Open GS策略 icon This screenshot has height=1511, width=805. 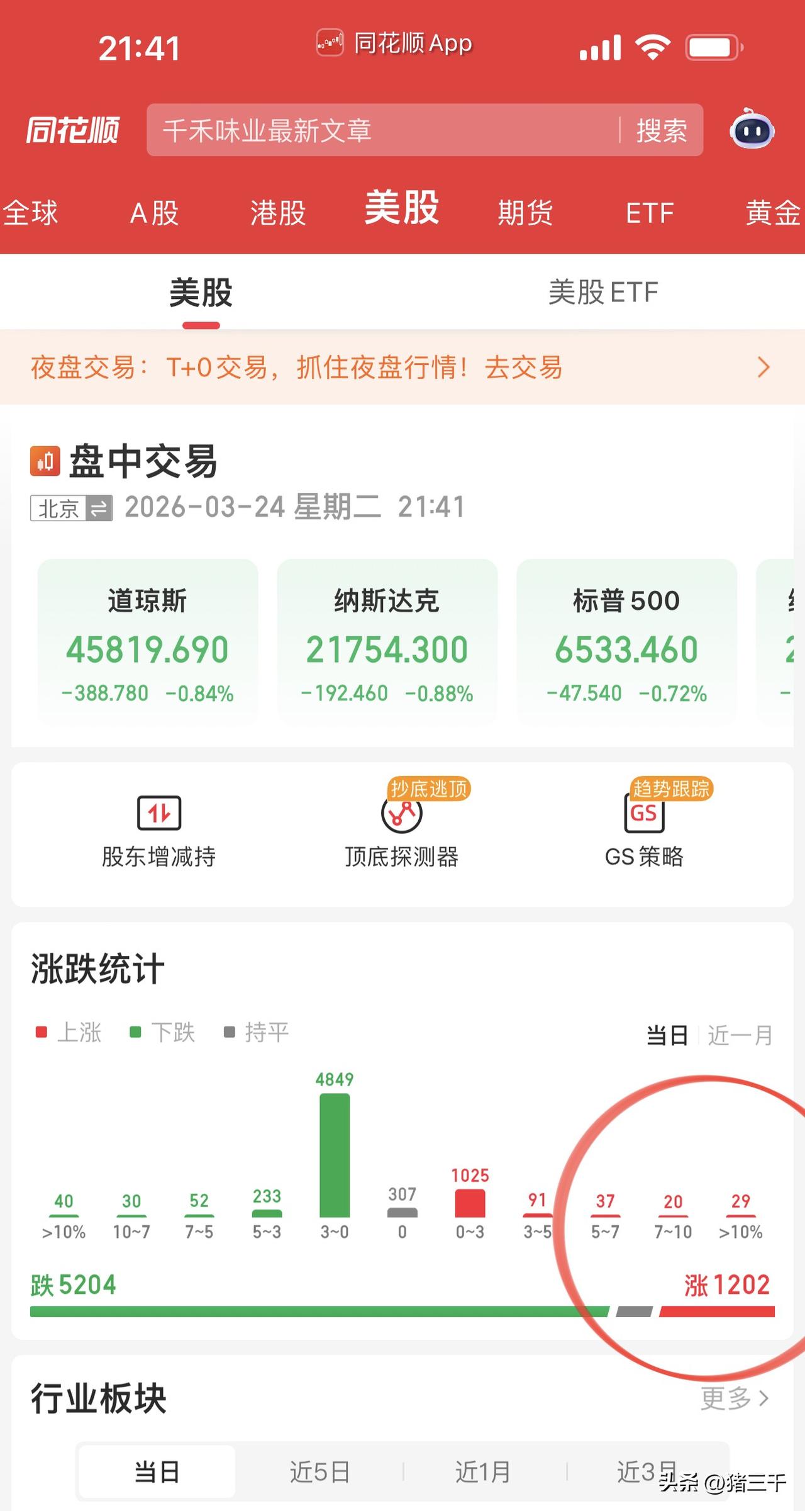click(644, 812)
